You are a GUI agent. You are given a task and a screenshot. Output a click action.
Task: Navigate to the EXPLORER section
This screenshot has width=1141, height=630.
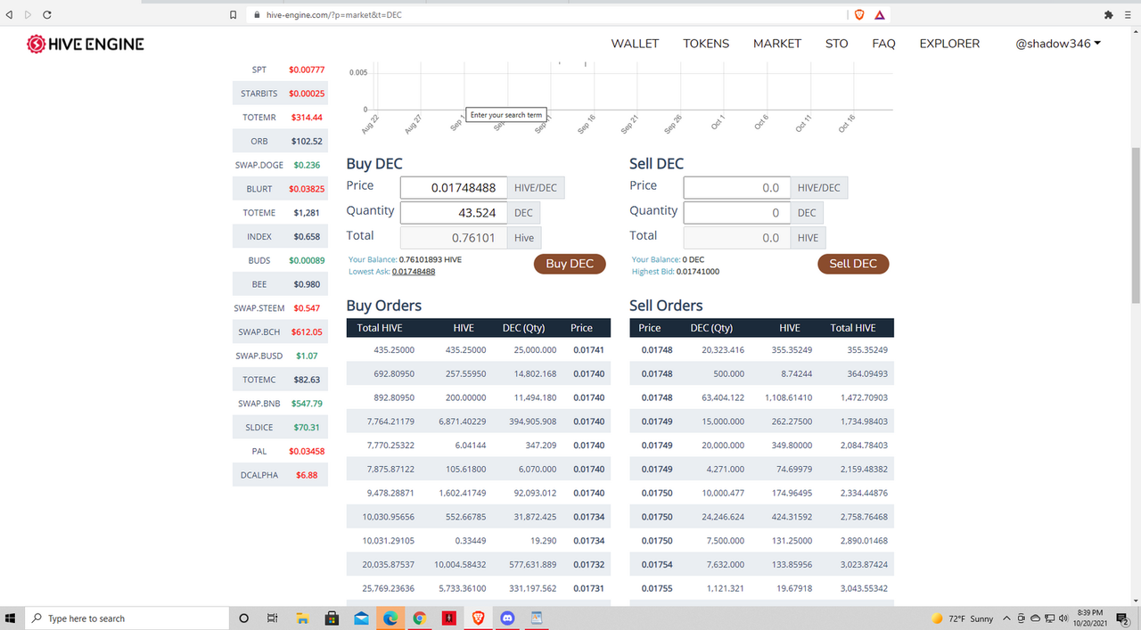pyautogui.click(x=949, y=43)
